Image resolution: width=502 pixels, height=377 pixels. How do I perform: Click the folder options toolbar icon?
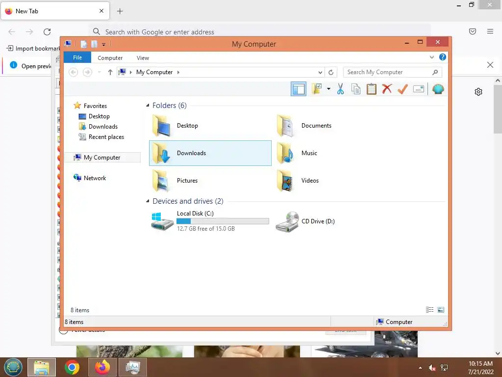(x=317, y=89)
